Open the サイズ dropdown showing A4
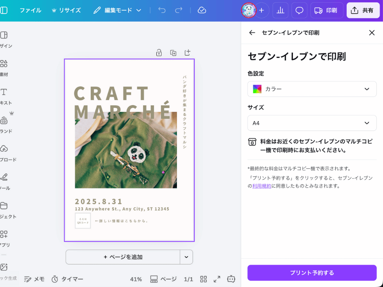Image resolution: width=383 pixels, height=287 pixels. 312,123
